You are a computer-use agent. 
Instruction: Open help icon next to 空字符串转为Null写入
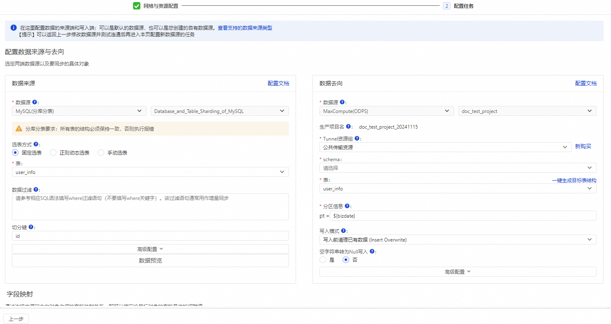click(372, 251)
